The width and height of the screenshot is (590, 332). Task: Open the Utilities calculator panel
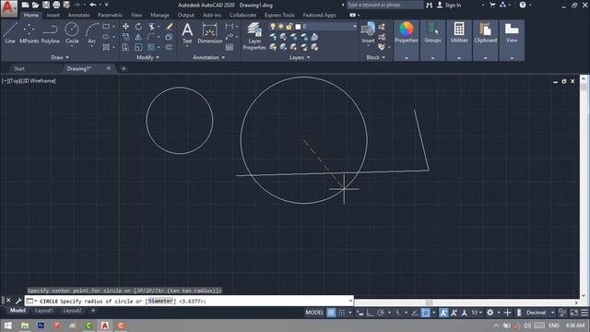tap(459, 32)
